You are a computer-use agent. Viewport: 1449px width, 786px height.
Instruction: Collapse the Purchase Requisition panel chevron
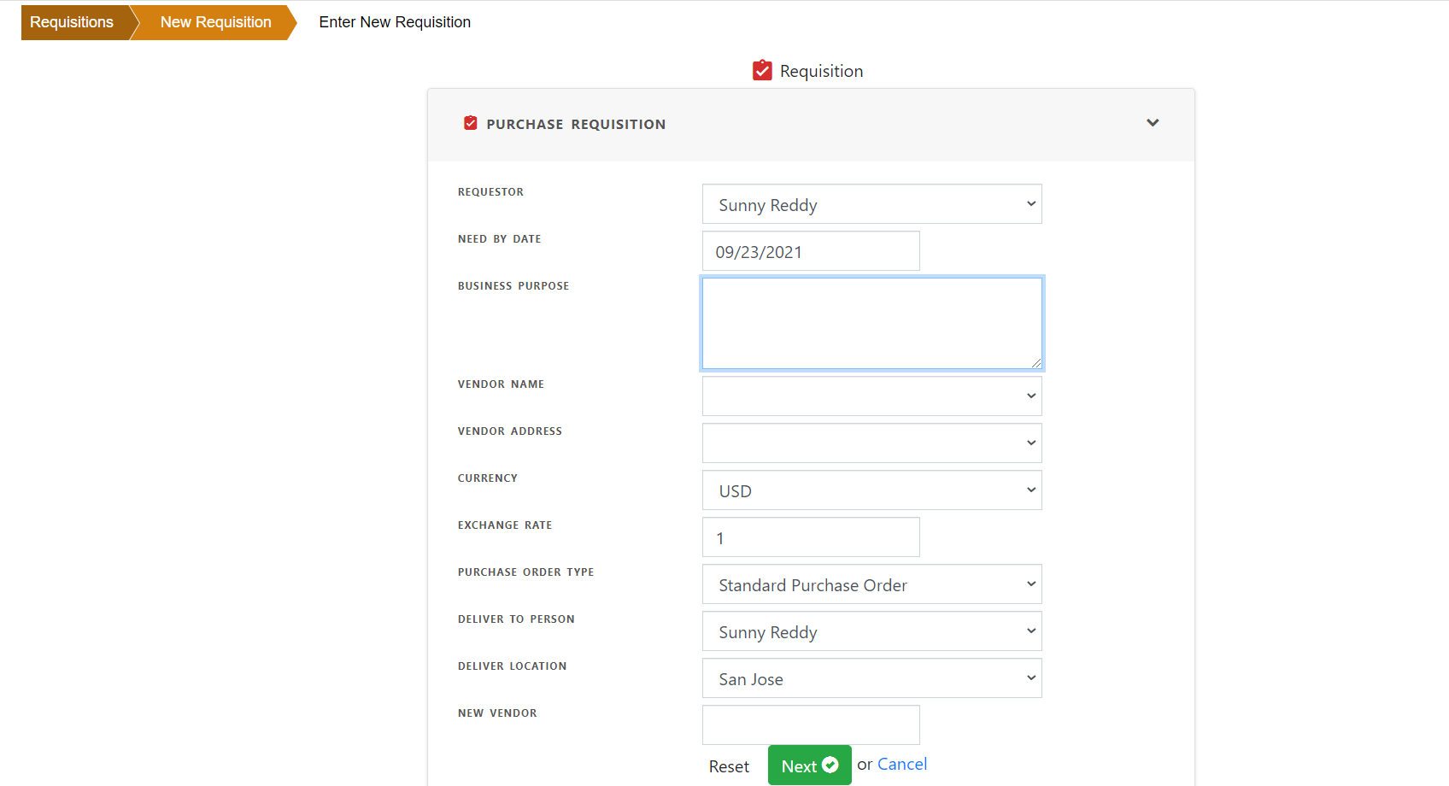tap(1153, 123)
